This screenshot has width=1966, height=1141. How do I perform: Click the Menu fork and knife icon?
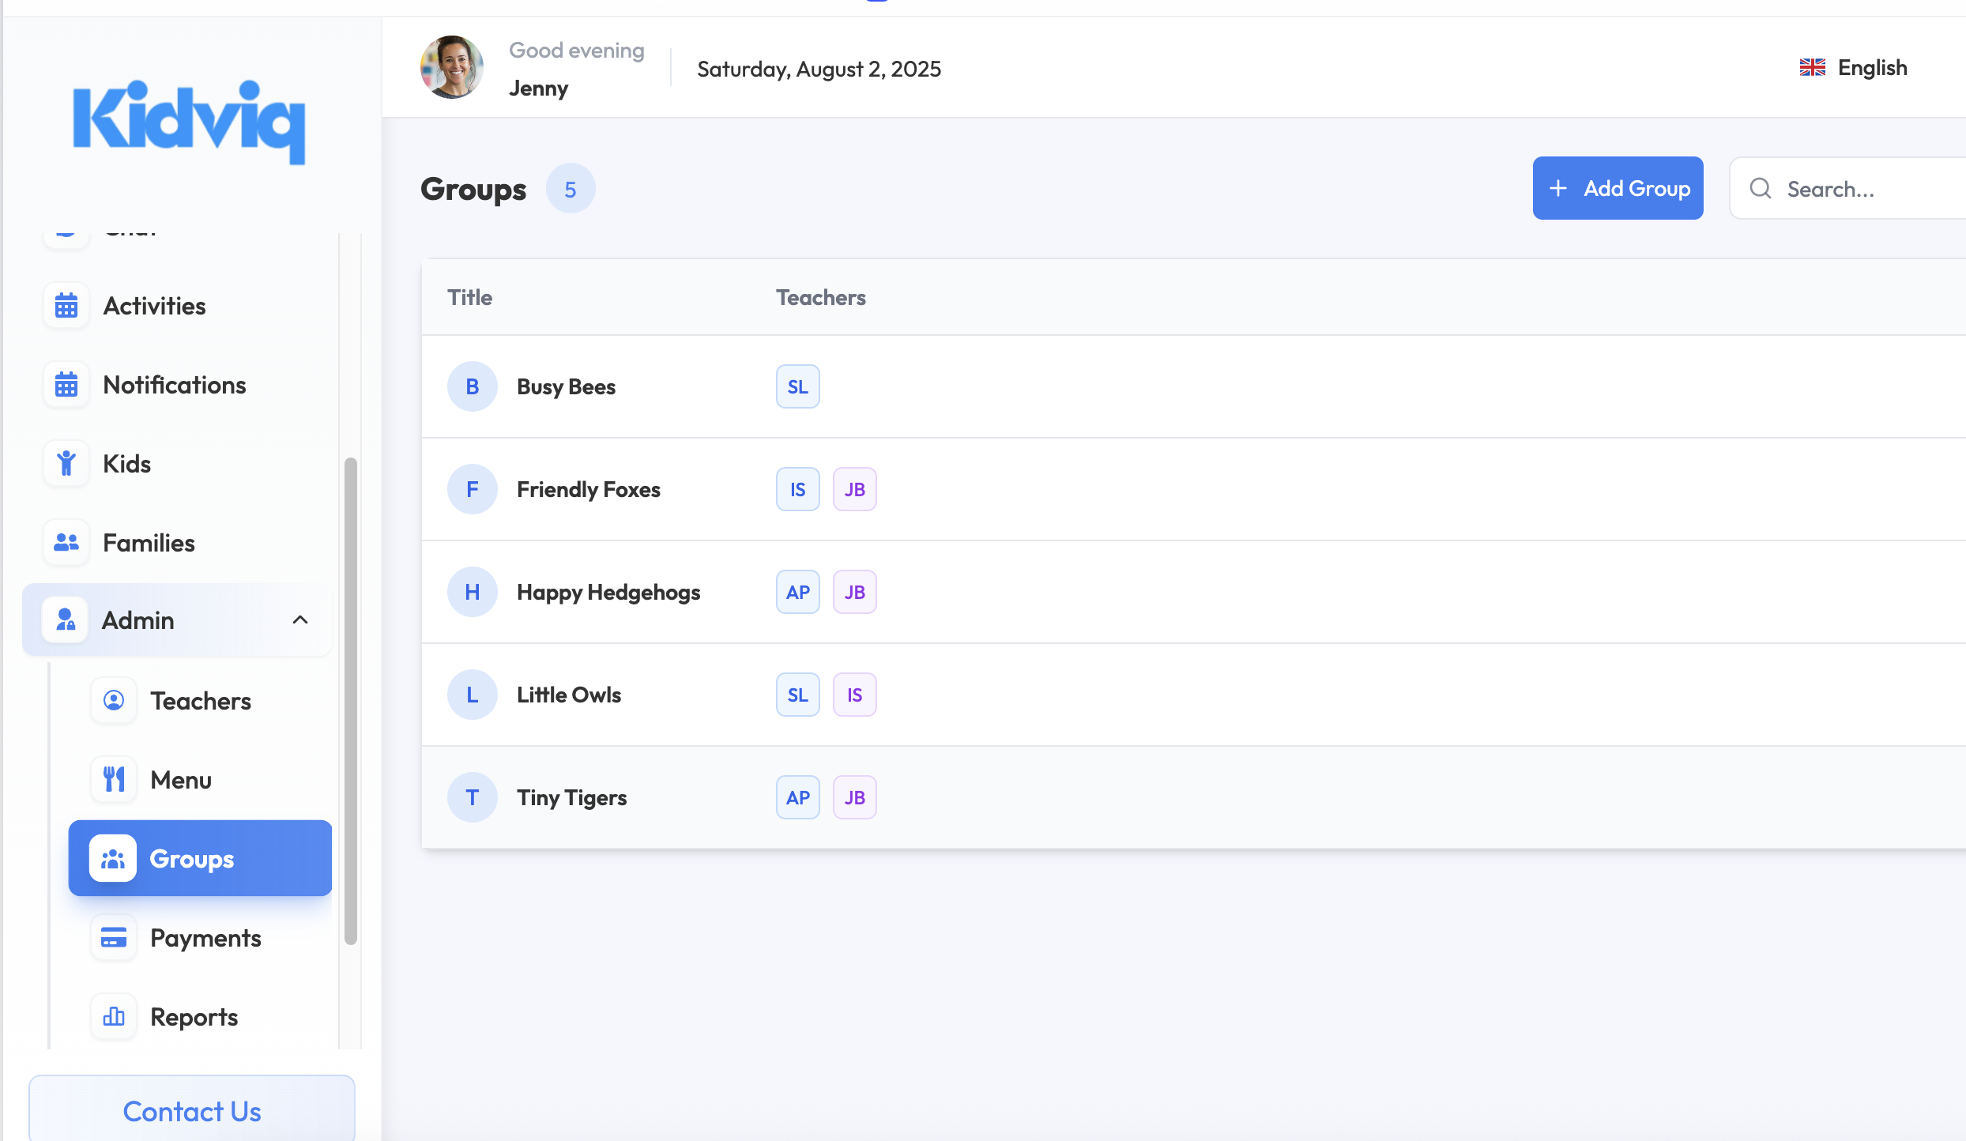click(x=114, y=780)
